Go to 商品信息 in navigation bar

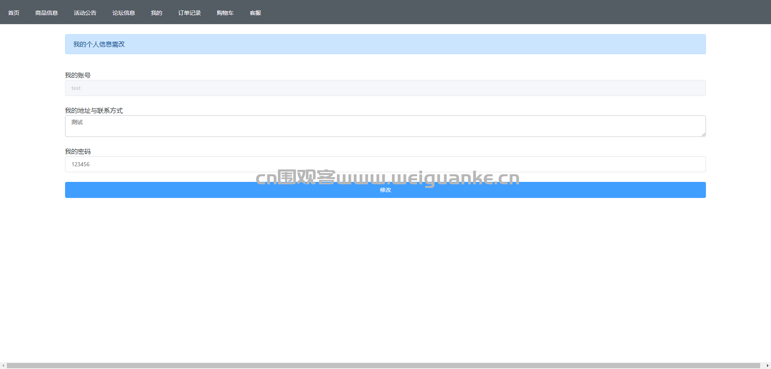click(x=47, y=13)
